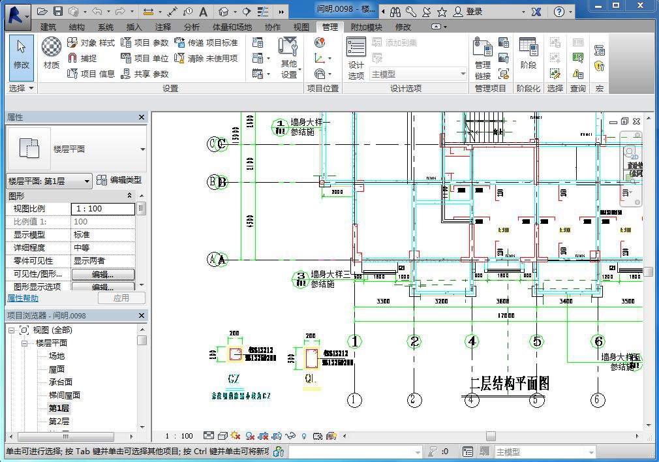This screenshot has width=659, height=462.
Task: Click the Thin Lines icon
Action: 263,12
